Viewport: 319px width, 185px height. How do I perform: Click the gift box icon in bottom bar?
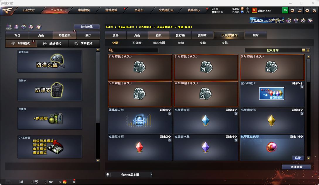pos(65,182)
